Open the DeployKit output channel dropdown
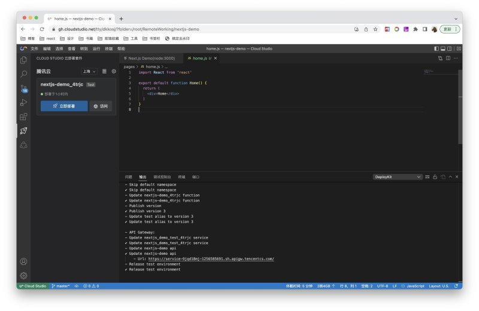Viewport: 479px width, 311px height. (398, 176)
